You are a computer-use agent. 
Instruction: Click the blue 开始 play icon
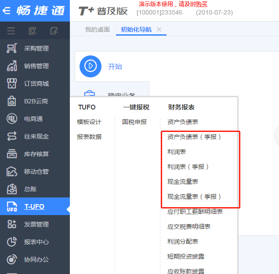pos(91,66)
